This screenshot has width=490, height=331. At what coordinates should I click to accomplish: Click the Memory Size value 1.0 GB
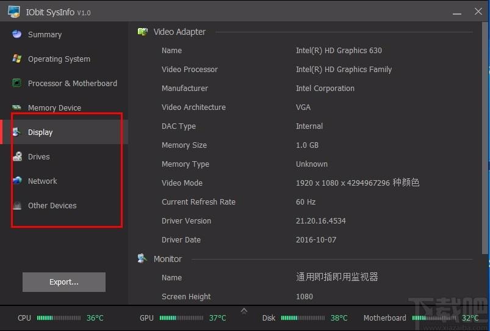tap(307, 145)
